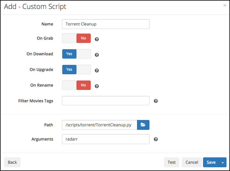The image size is (230, 171).
Task: Click the On Upgrade label
Action: pos(41,70)
